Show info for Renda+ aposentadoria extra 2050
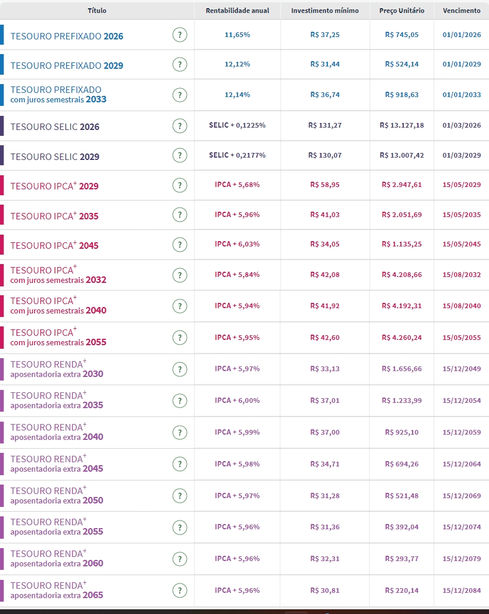489x614 pixels. coord(180,496)
